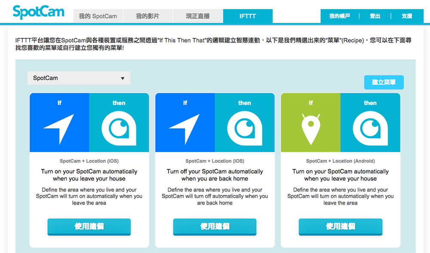430x253 pixels.
Task: Use the iOS turn-on recipe with 使用這個
Action: 89,227
